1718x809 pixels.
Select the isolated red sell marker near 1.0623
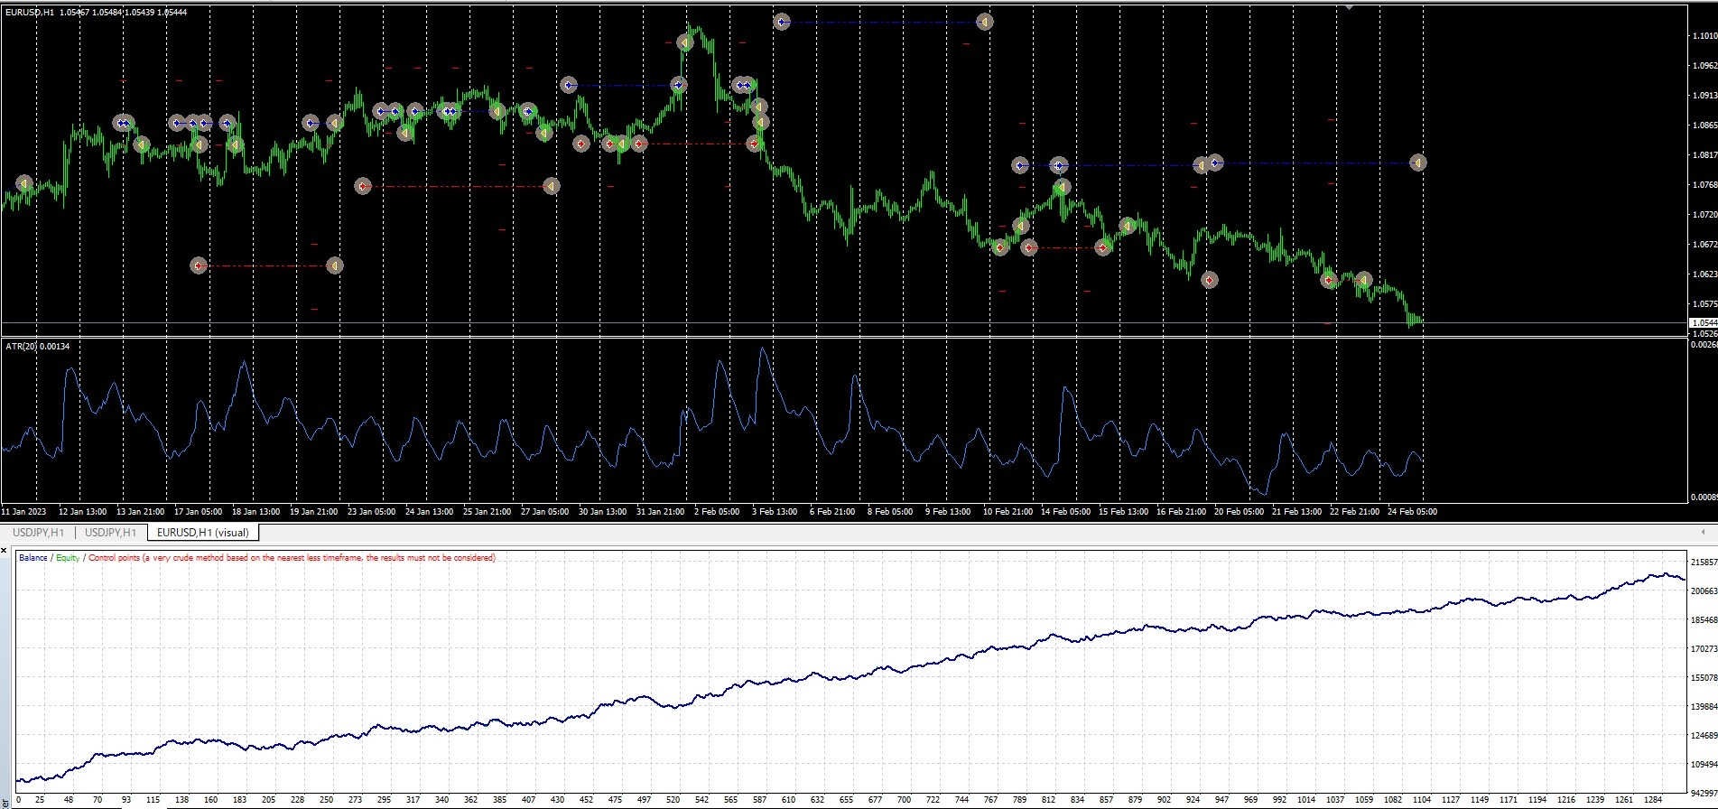coord(1210,280)
